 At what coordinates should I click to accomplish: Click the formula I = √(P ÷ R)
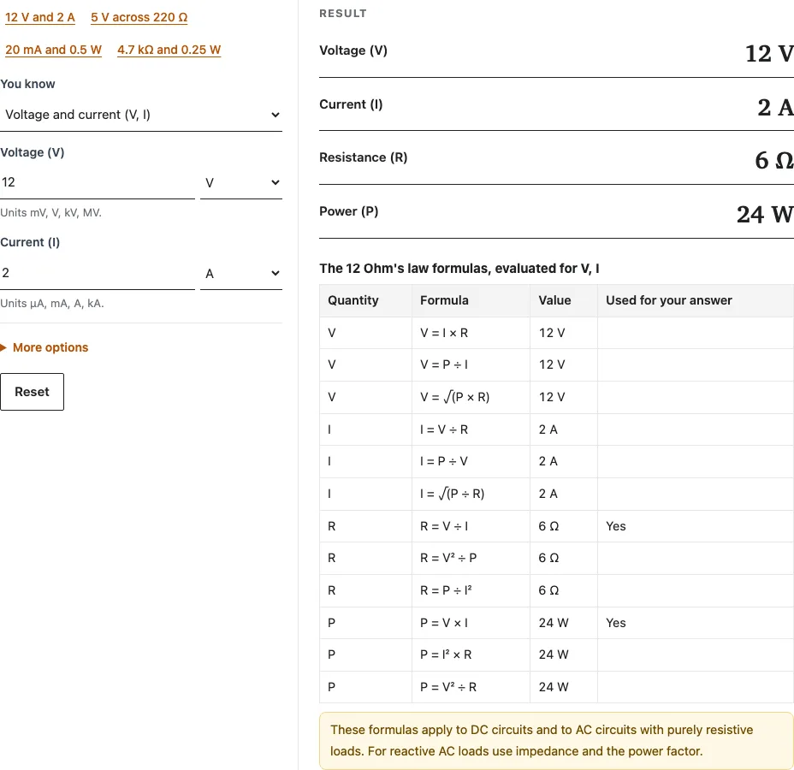click(453, 494)
